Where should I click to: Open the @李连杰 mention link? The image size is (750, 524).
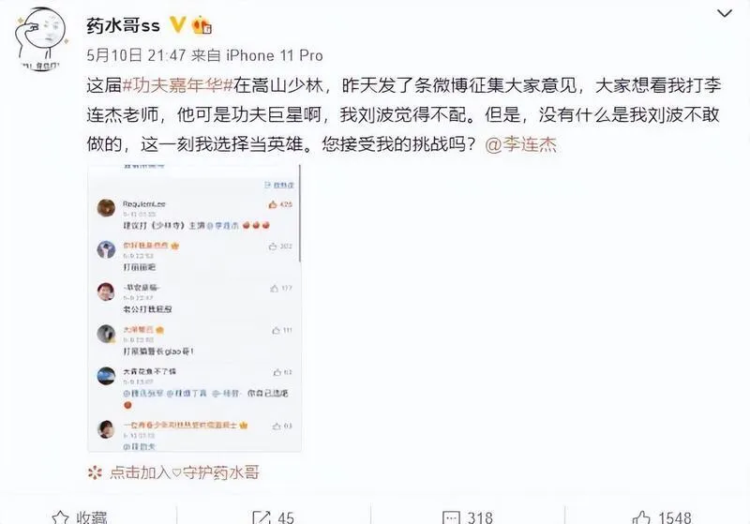click(x=521, y=144)
